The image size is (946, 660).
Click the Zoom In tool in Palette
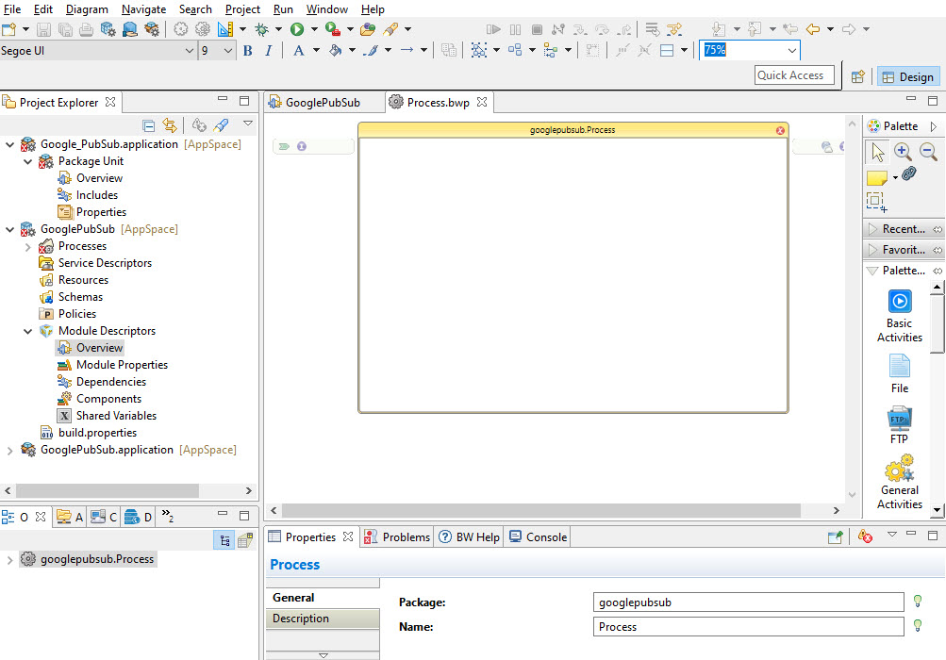[x=903, y=151]
